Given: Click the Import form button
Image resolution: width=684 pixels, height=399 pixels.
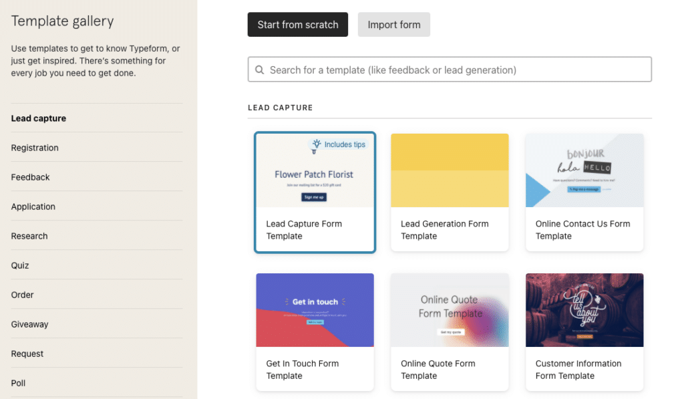Looking at the screenshot, I should [393, 24].
